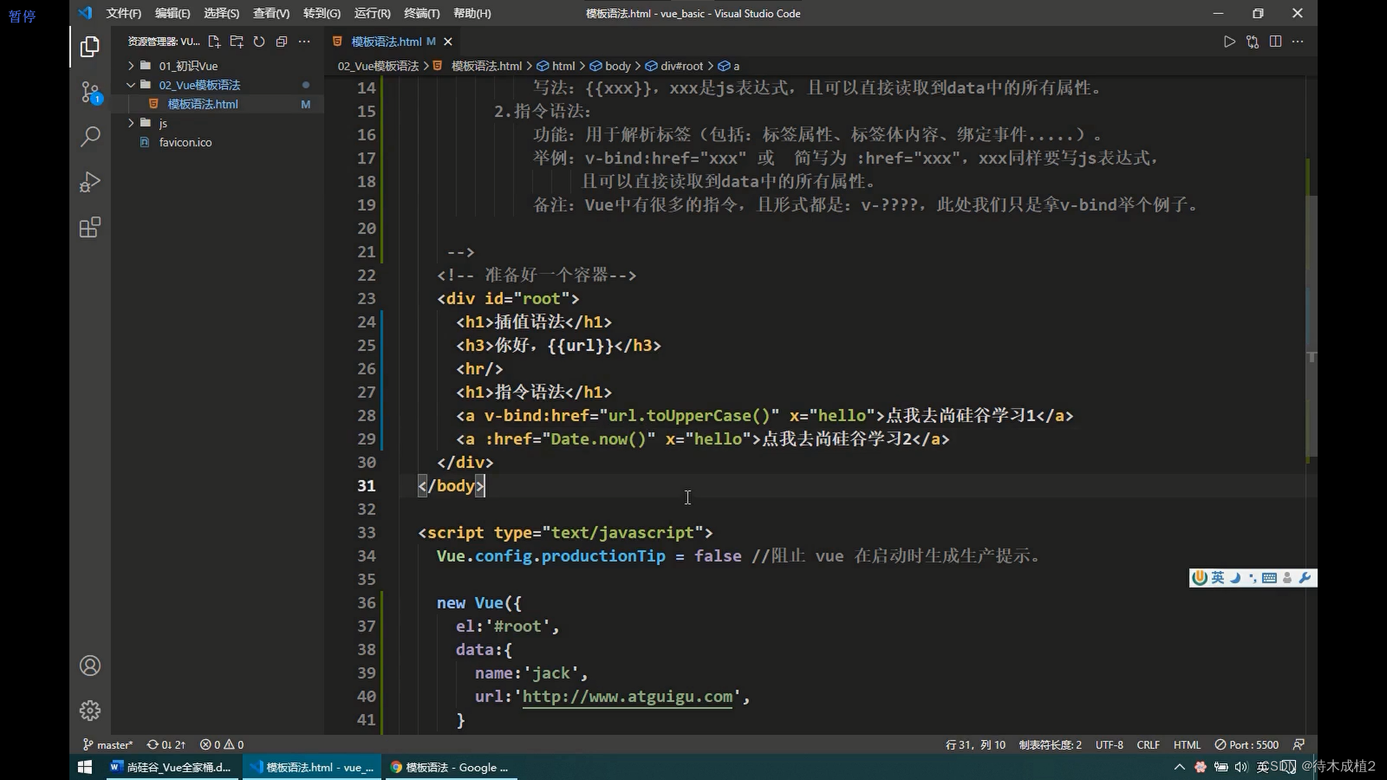
Task: Show hidden system tray icons
Action: click(x=1180, y=767)
